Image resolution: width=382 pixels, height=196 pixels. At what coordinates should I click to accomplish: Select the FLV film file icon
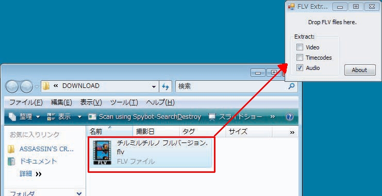click(102, 153)
